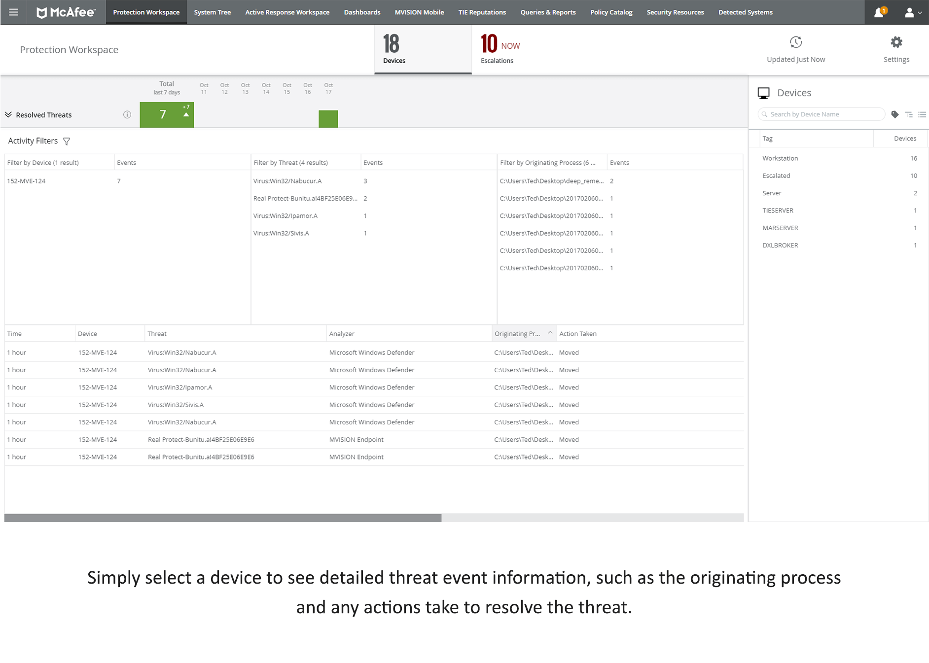Show Resolved Threats info icon

[x=127, y=115]
